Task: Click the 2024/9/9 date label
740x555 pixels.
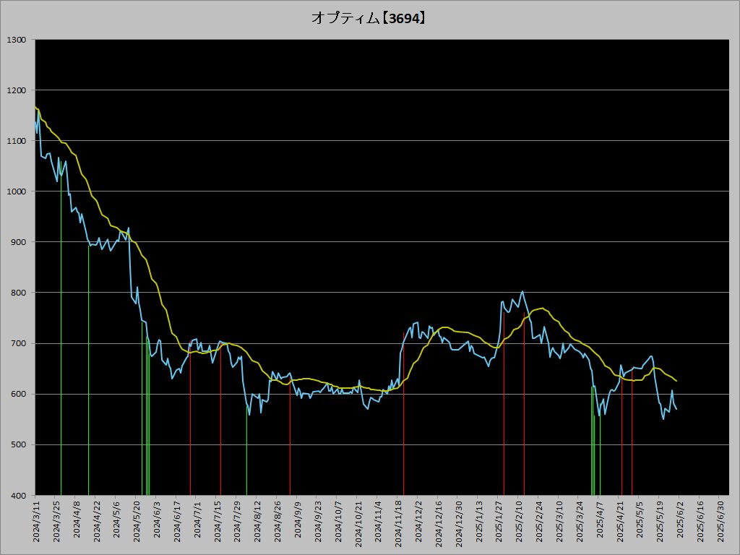Action: click(x=298, y=518)
